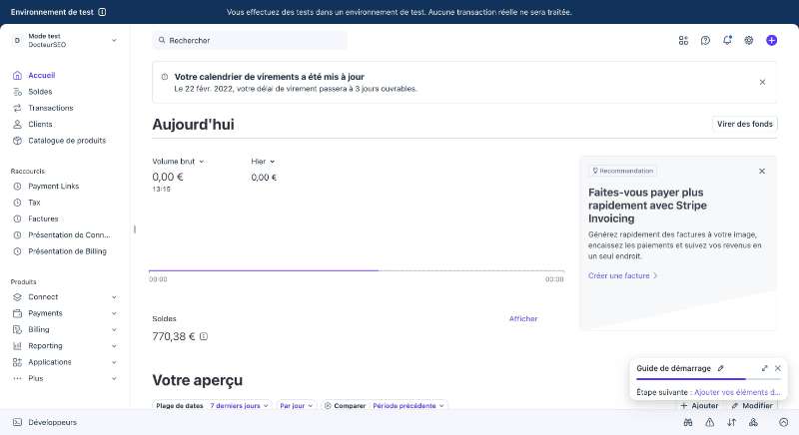Open the settings gear icon

[x=748, y=40]
